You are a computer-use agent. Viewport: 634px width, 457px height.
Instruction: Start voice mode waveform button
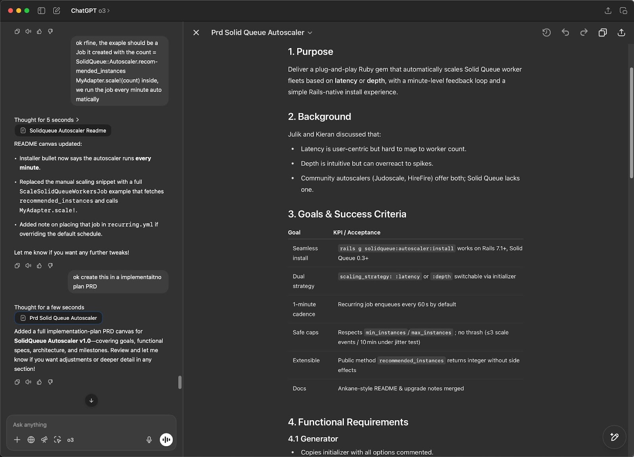pyautogui.click(x=166, y=440)
